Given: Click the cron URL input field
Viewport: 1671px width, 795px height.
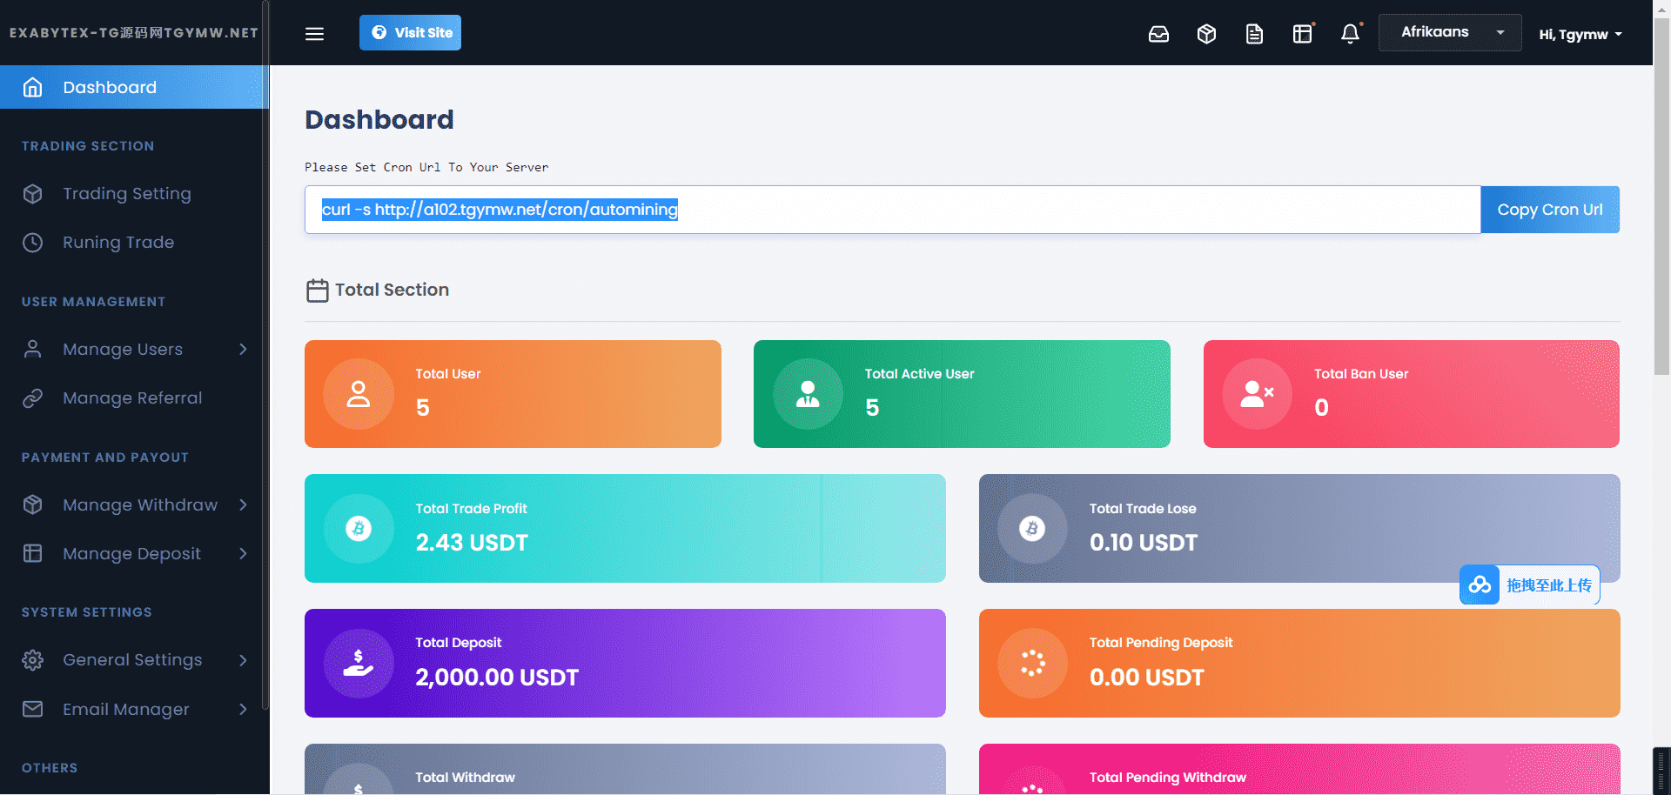Looking at the screenshot, I should [x=892, y=210].
